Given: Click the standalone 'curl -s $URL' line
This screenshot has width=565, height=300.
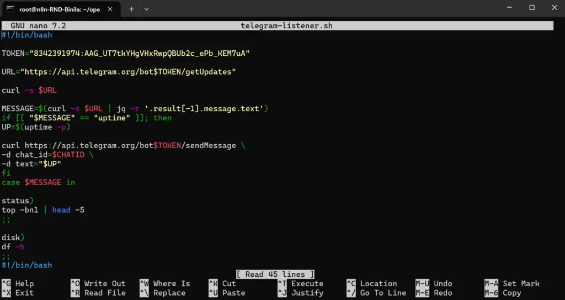Looking at the screenshot, I should click(29, 90).
